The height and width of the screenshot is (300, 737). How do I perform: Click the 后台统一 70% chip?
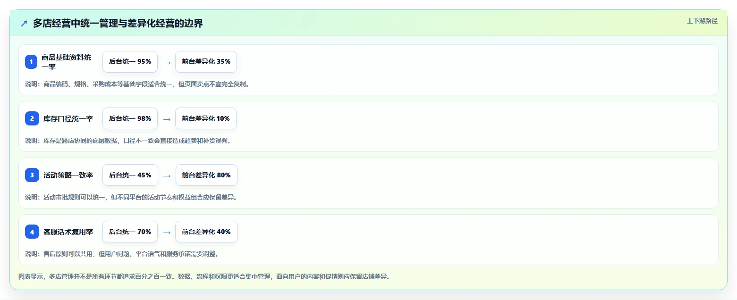(130, 232)
